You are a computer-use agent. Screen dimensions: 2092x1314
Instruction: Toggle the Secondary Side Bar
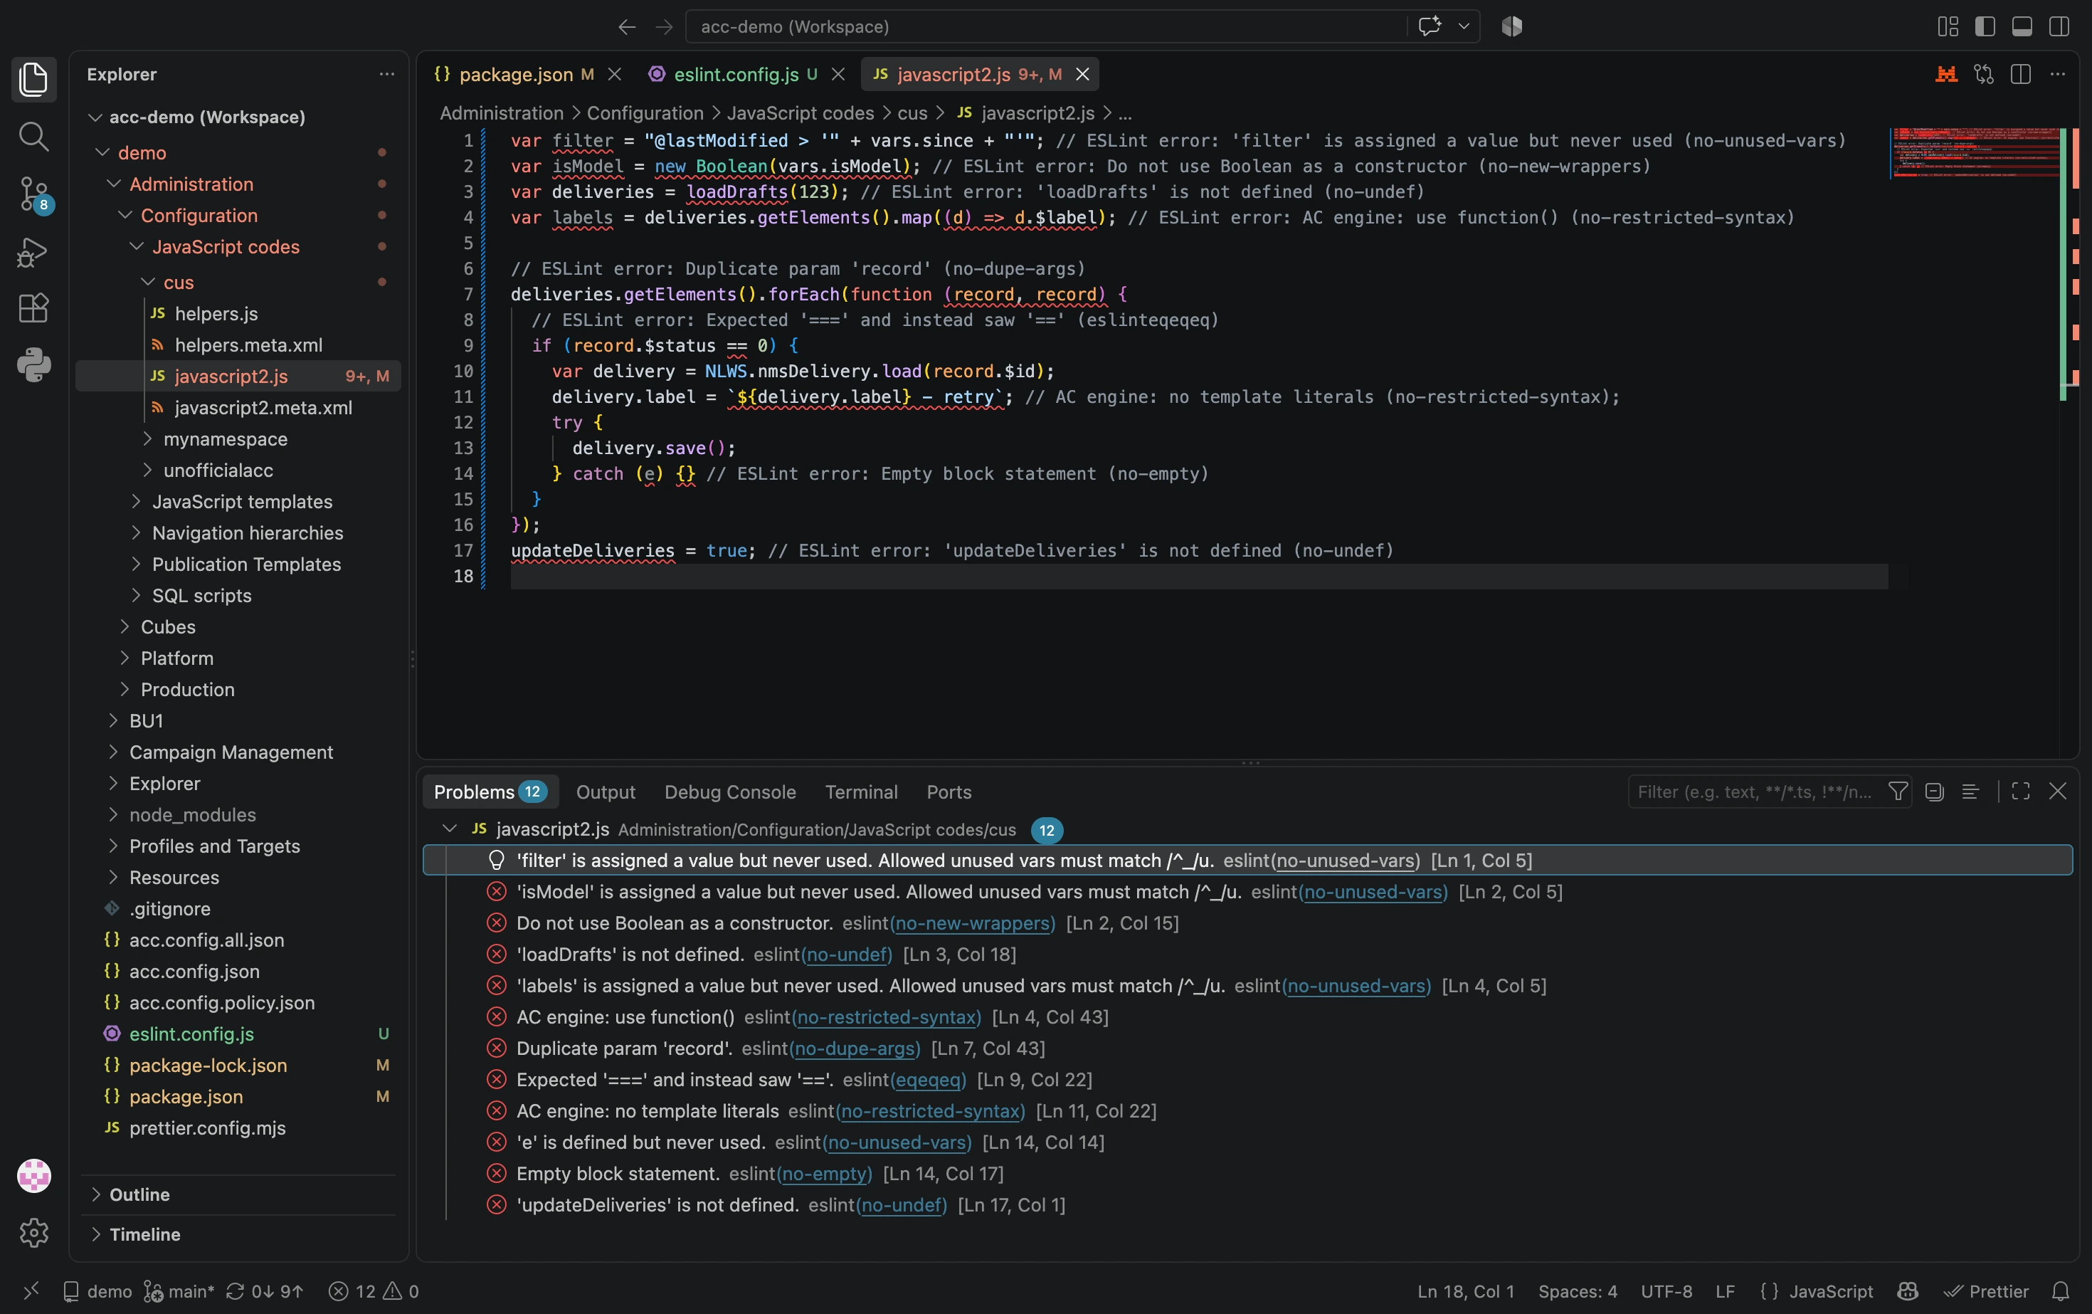pos(2058,26)
